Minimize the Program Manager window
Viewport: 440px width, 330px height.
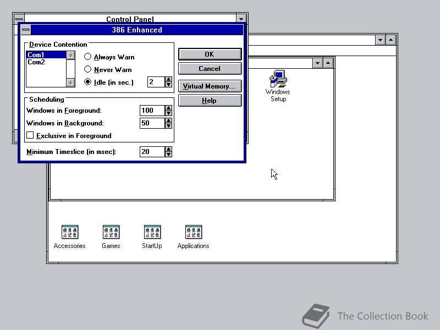click(x=380, y=40)
